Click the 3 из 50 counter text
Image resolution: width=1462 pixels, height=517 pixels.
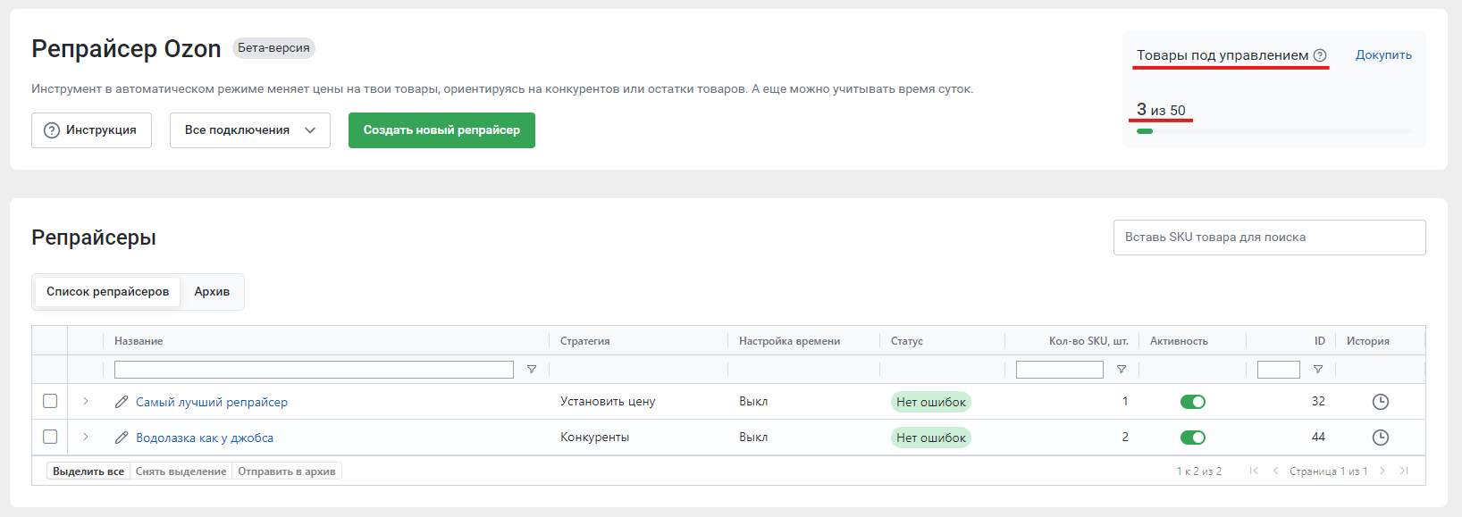point(1161,110)
